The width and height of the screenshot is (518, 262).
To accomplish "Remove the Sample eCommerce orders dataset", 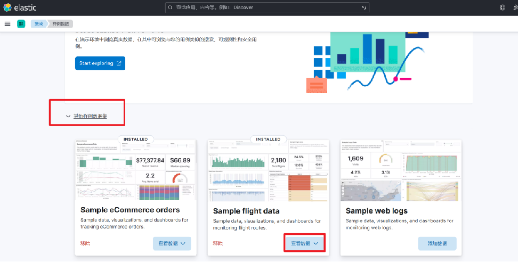I will click(85, 243).
